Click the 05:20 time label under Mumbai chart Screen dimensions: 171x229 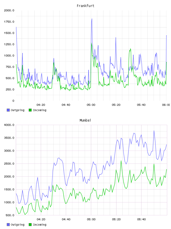pyautogui.click(x=116, y=219)
